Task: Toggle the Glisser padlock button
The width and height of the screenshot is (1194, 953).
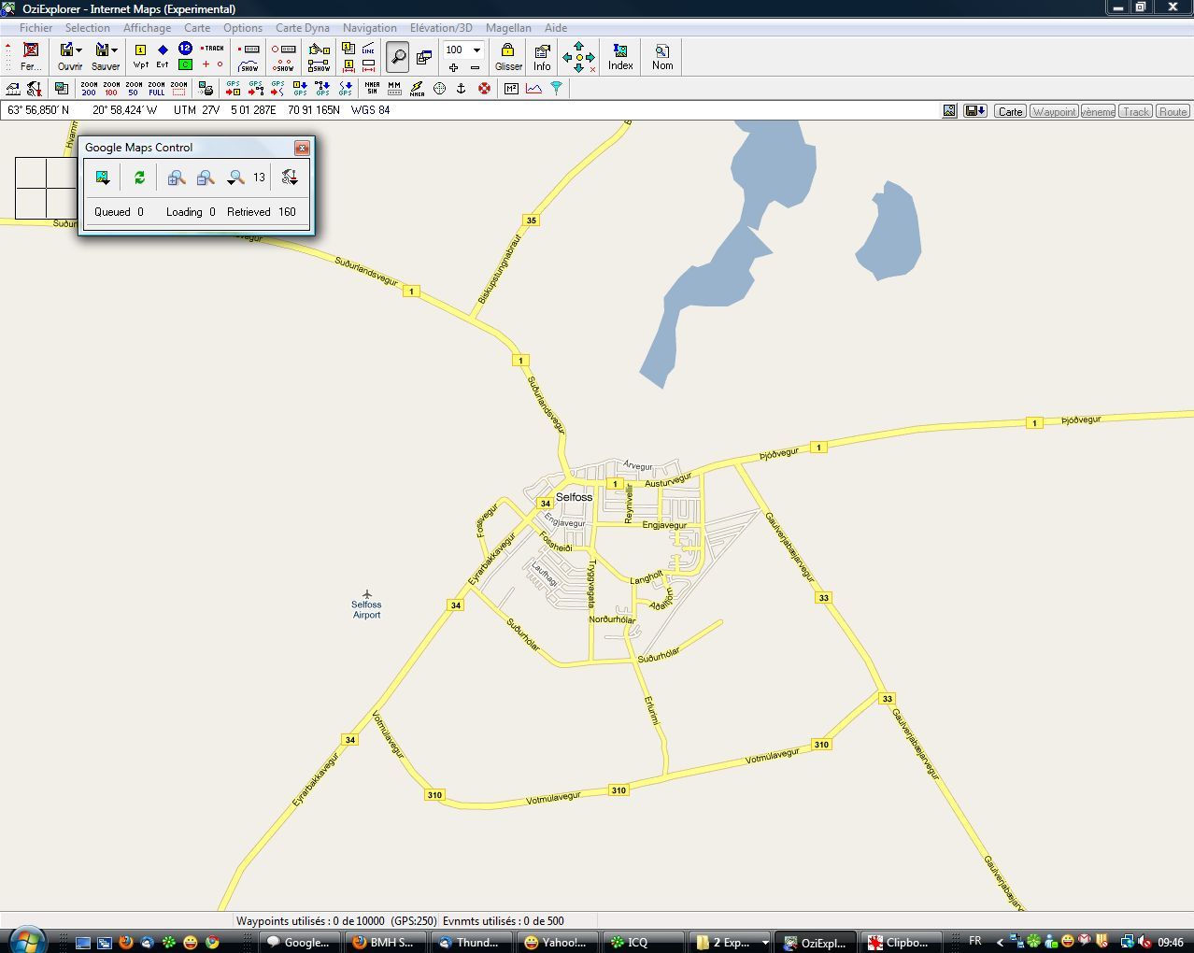Action: pos(508,56)
